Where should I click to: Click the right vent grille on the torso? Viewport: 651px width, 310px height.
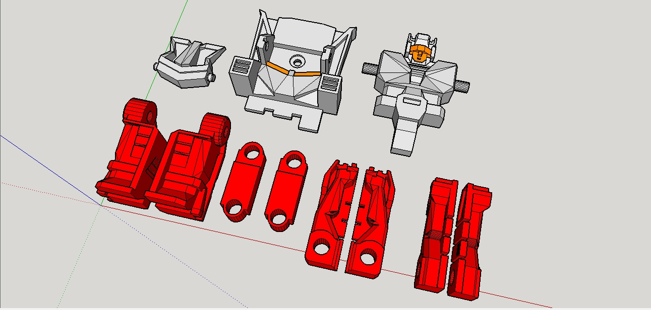330,83
